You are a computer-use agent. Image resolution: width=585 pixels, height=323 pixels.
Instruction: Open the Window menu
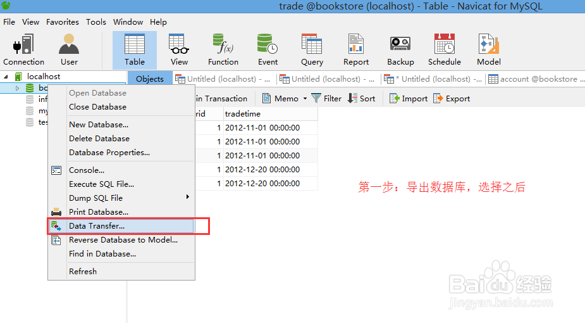[x=128, y=22]
